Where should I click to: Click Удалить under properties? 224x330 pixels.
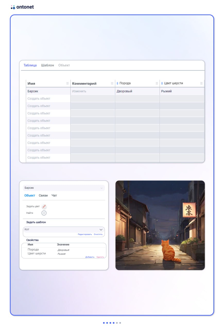tap(100, 257)
